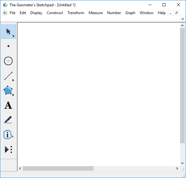
Task: Open the Display menu
Action: pos(36,13)
